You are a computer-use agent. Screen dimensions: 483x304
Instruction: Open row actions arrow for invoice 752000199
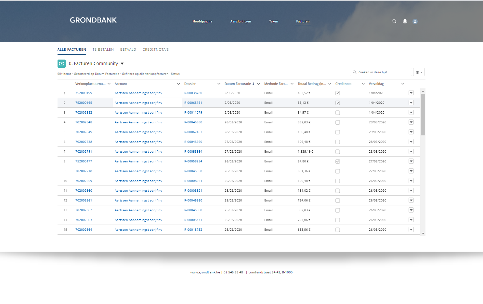point(411,93)
